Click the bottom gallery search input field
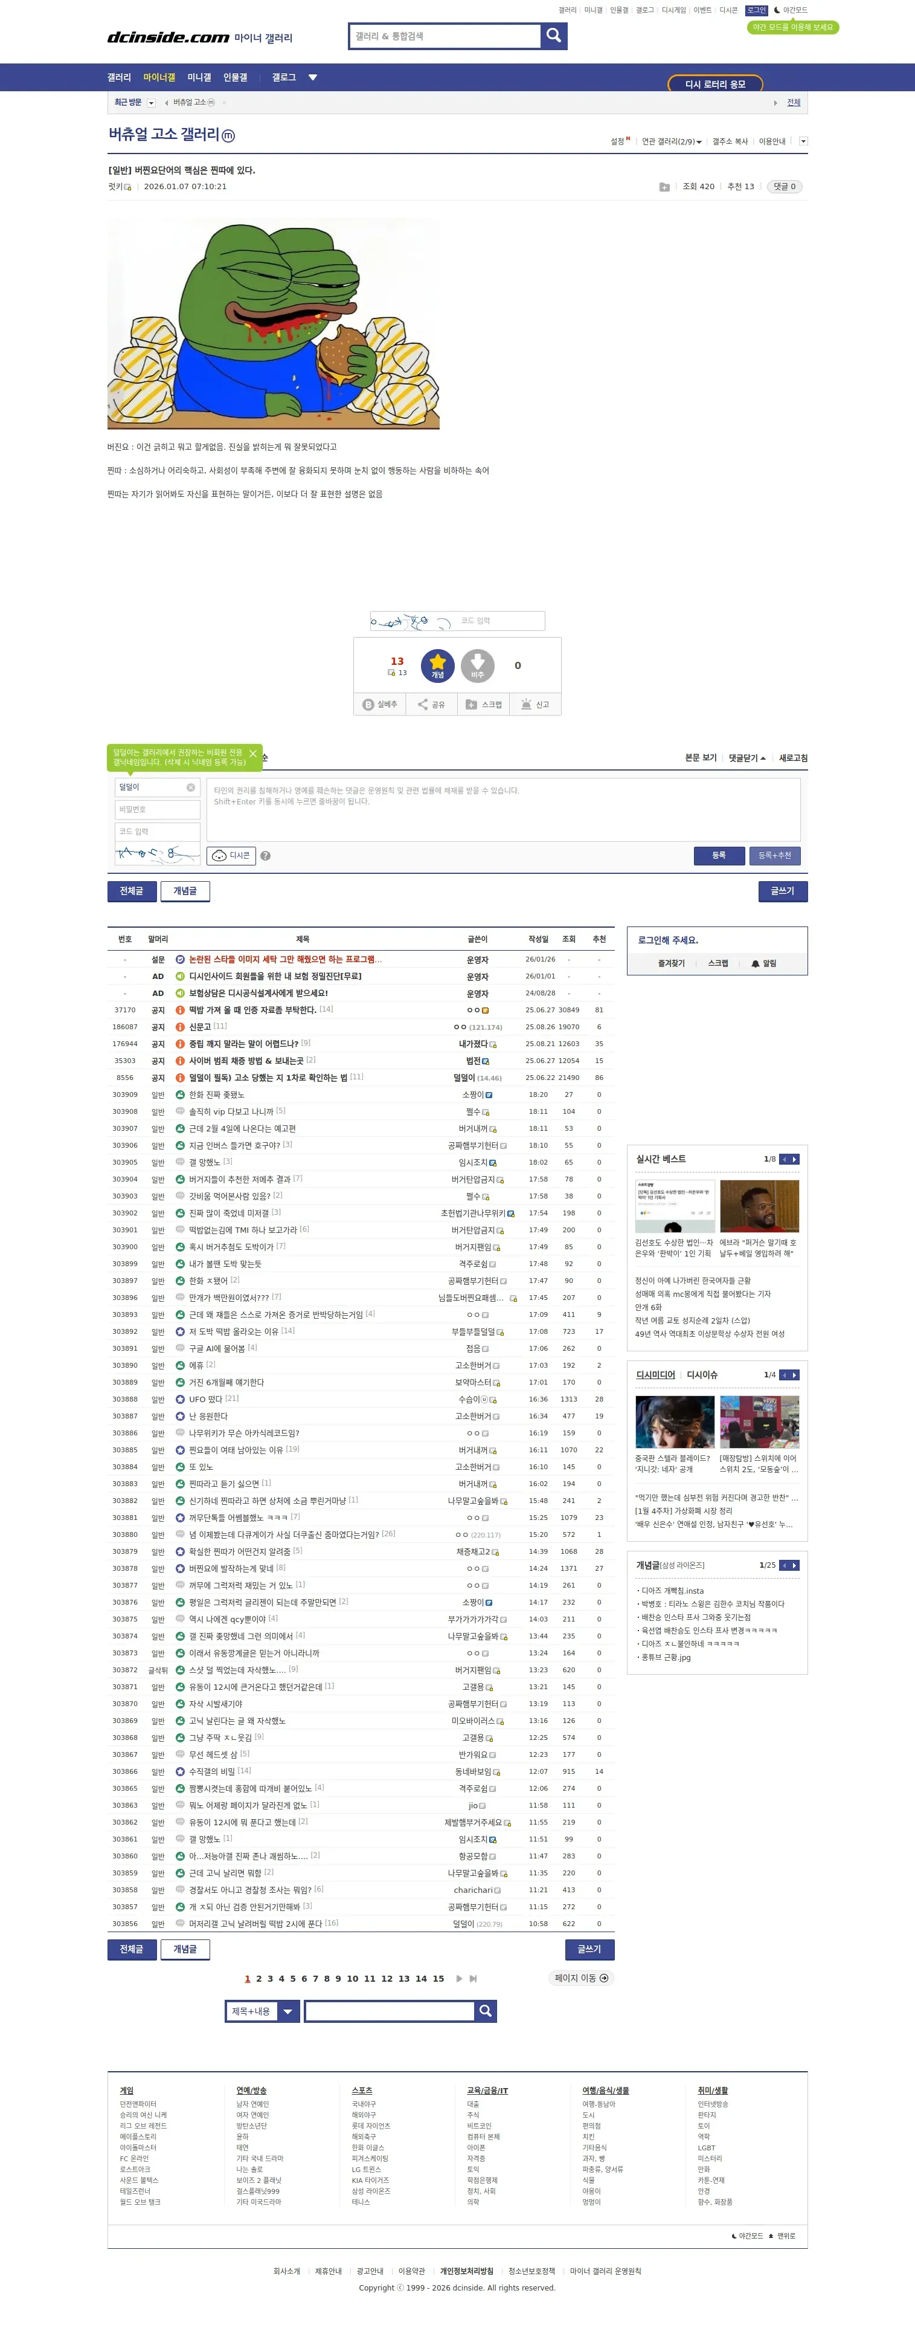The width and height of the screenshot is (915, 2328). [x=390, y=2011]
